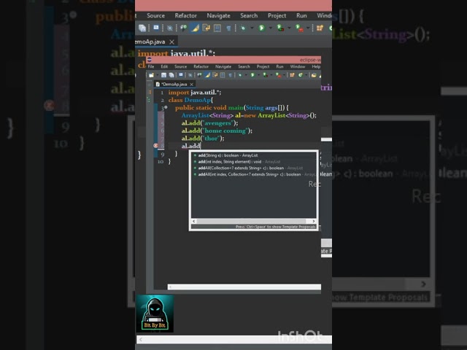
Task: Open Refactor menu in background Eclipse window
Action: tap(185, 15)
